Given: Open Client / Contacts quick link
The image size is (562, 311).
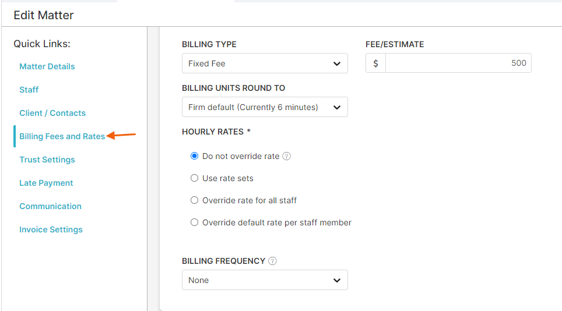Looking at the screenshot, I should point(52,113).
